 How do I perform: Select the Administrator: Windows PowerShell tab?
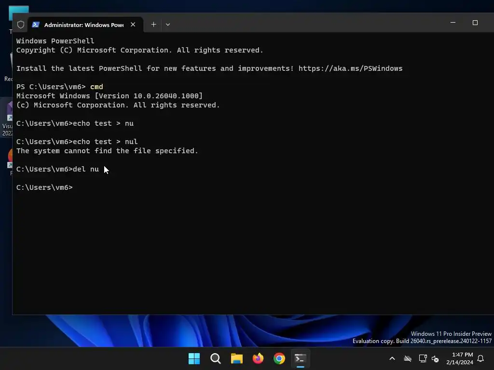[x=85, y=25]
